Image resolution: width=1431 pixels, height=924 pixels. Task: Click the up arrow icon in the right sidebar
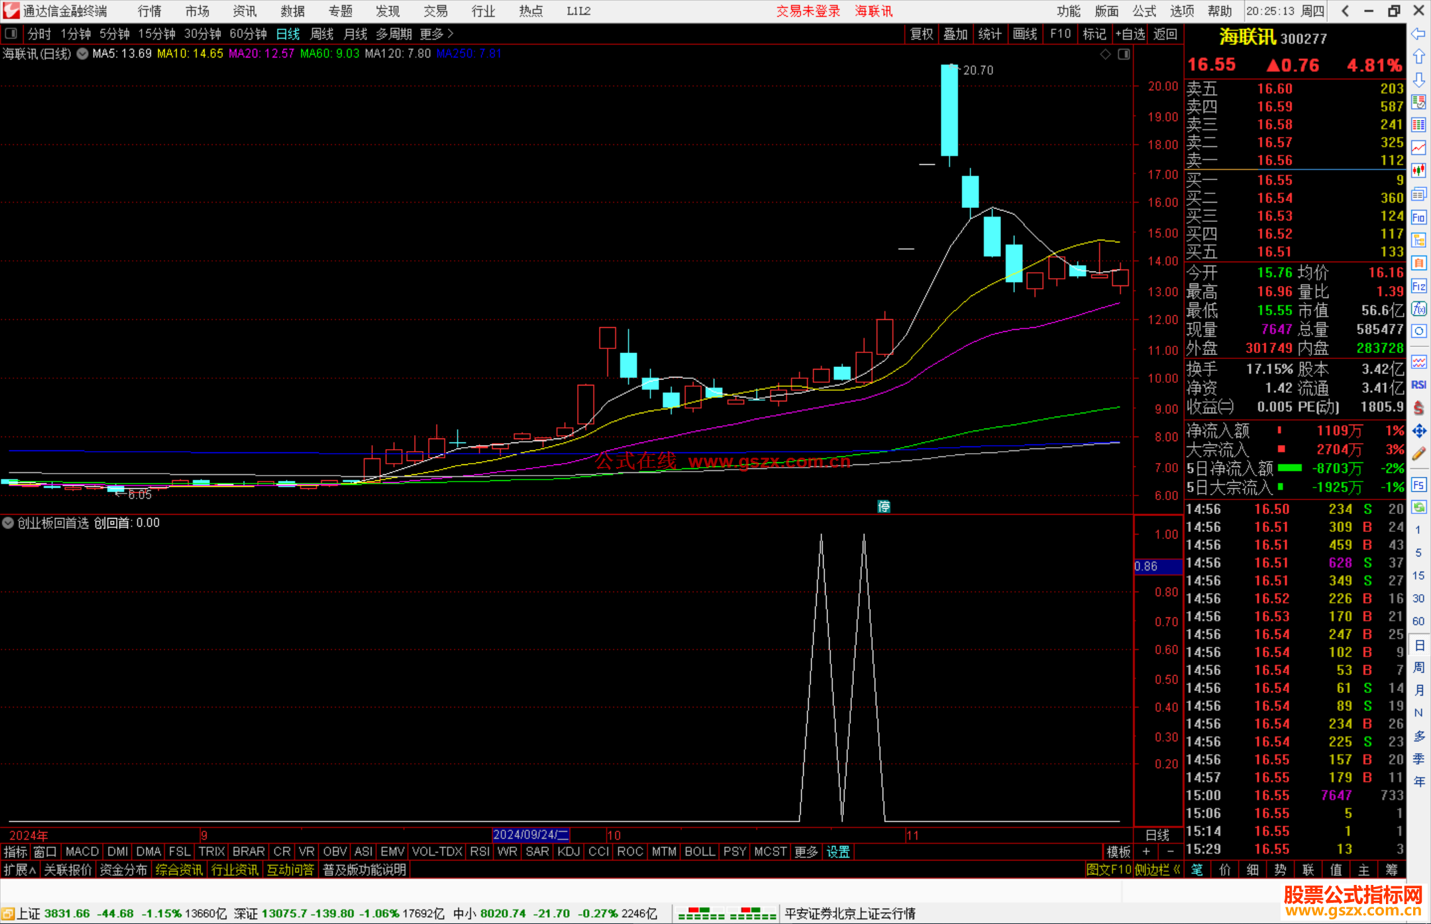pyautogui.click(x=1418, y=57)
